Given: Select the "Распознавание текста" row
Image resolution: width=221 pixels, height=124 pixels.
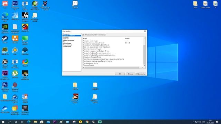Looking at the screenshot, I should [x=90, y=63].
